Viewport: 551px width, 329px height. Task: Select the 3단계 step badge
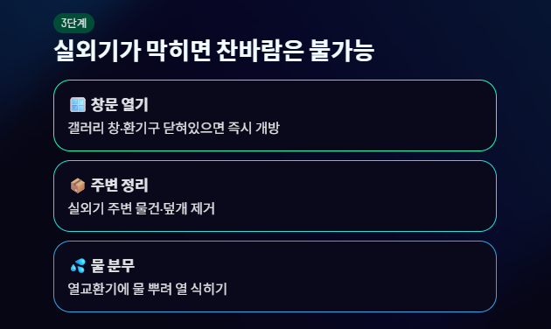point(73,24)
